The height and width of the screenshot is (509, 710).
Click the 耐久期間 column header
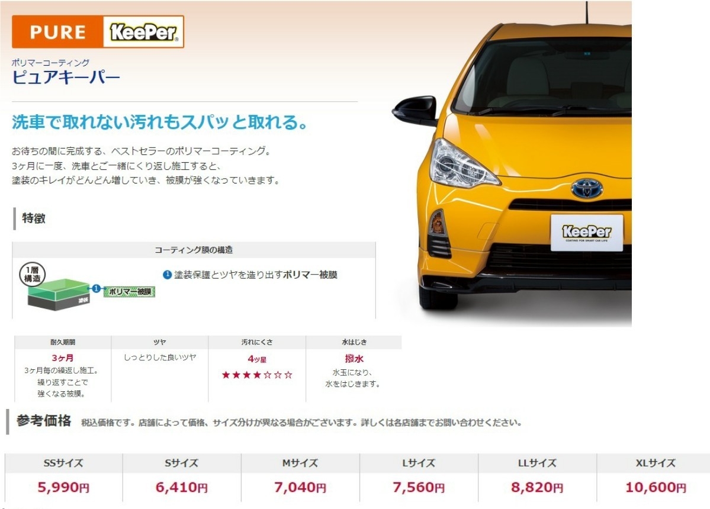[63, 342]
